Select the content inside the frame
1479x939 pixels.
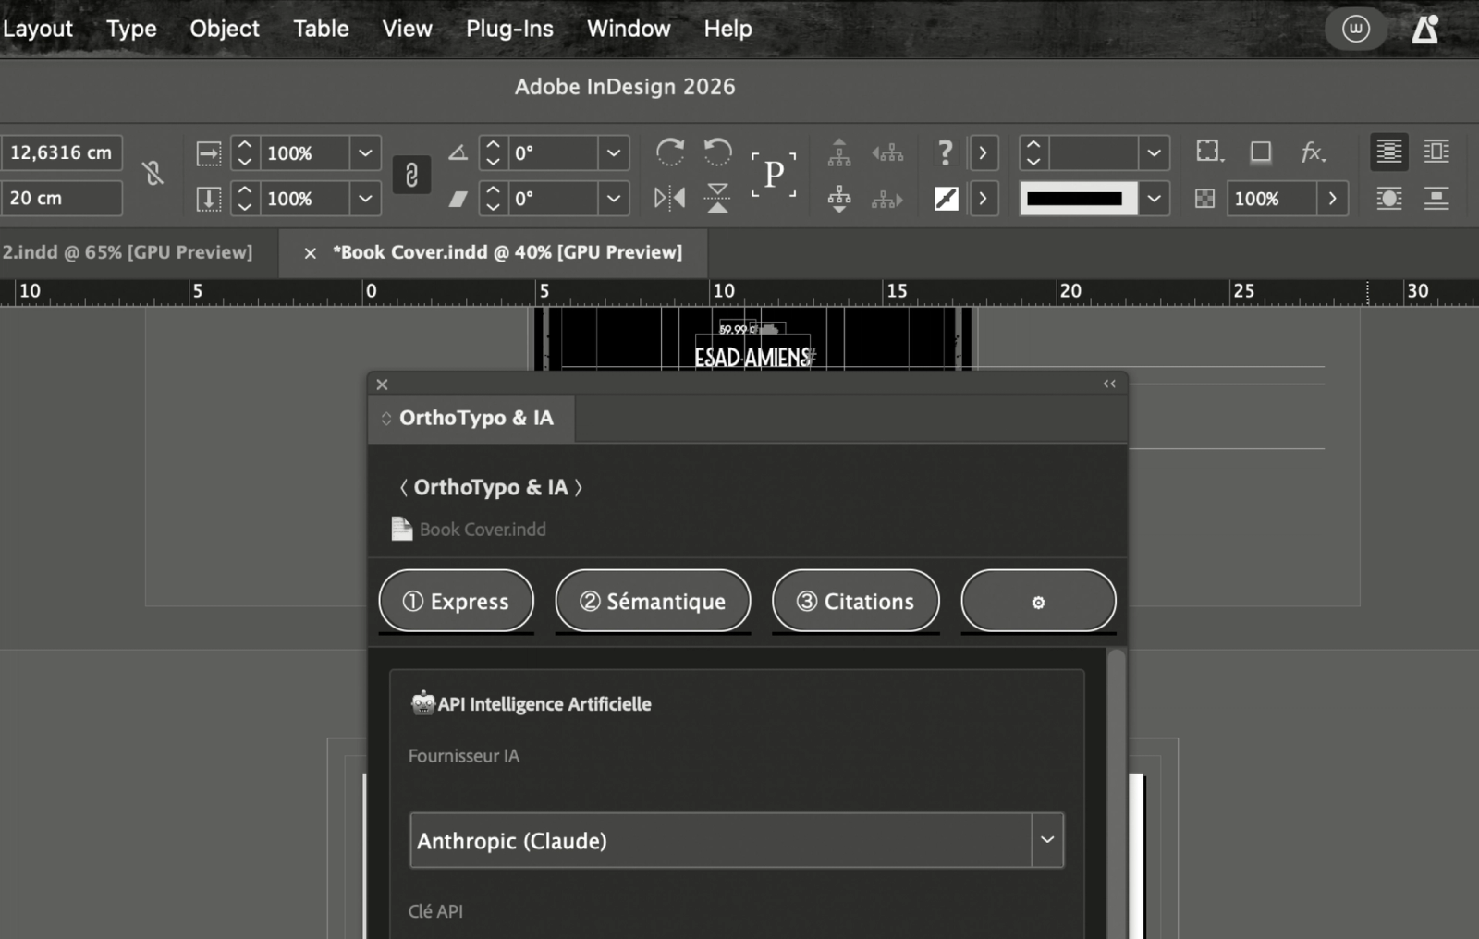point(839,198)
